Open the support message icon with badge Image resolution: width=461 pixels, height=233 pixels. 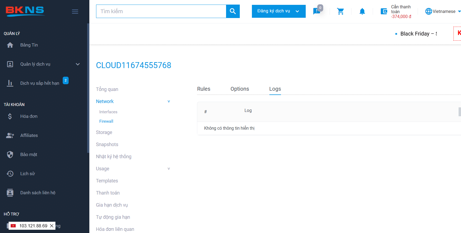point(316,11)
